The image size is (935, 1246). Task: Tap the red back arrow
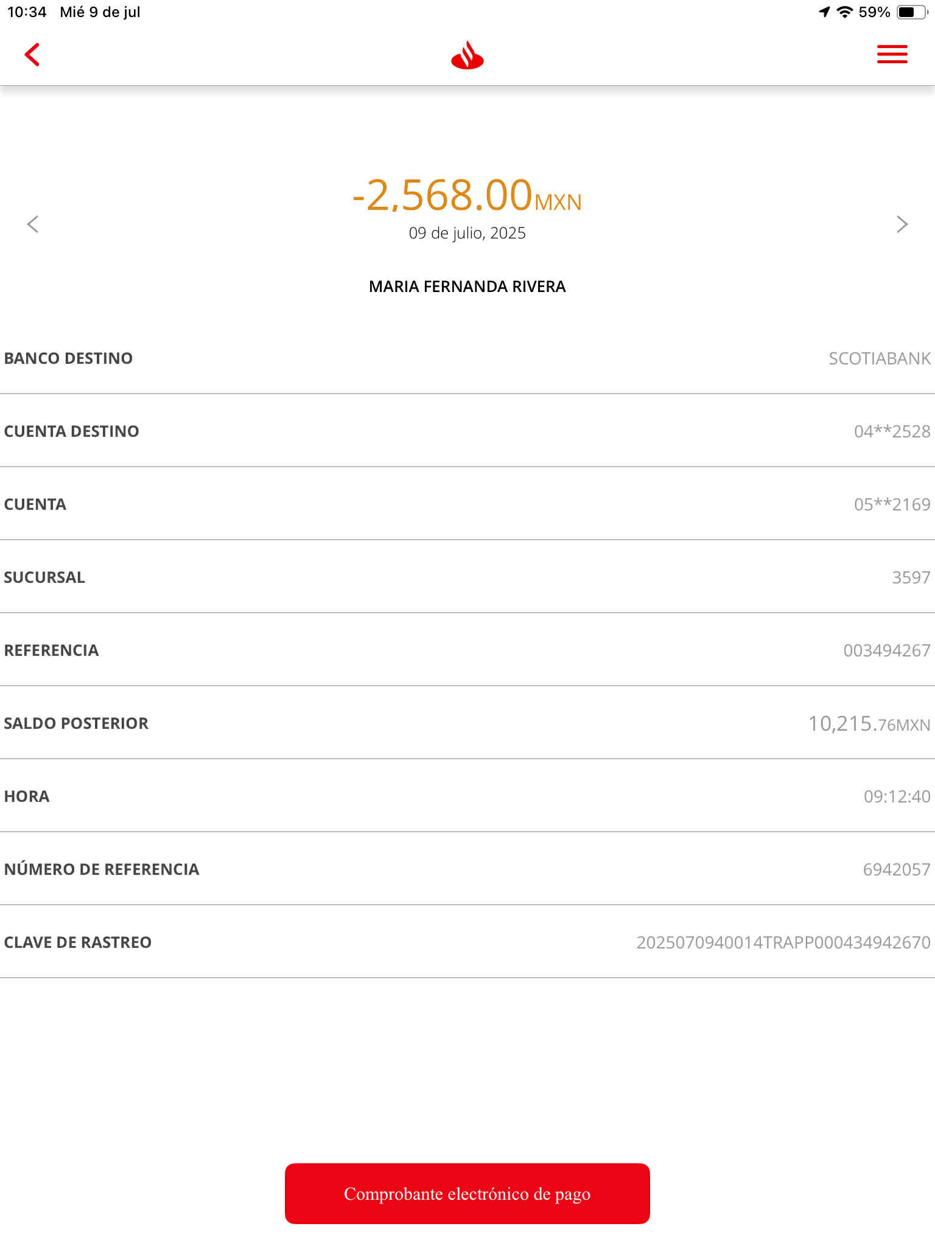(x=32, y=55)
